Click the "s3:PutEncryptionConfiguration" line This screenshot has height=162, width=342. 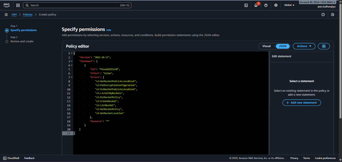click(116, 85)
